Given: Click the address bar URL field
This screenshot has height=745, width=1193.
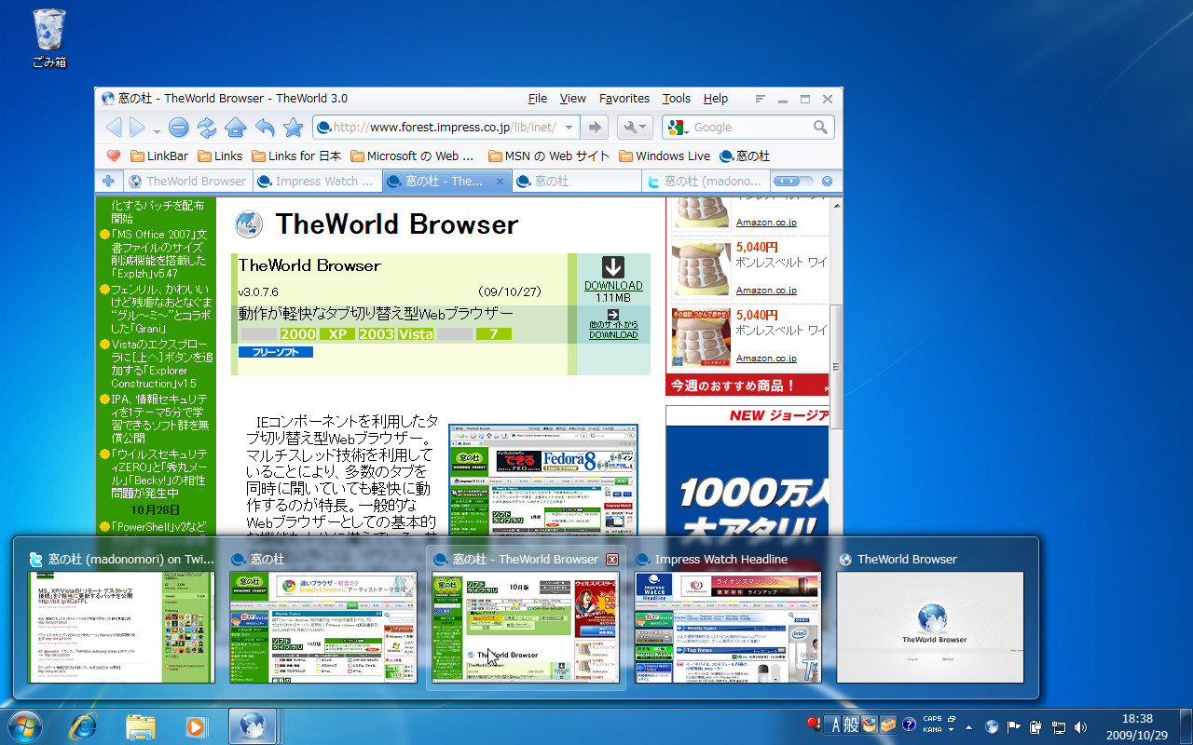Looking at the screenshot, I should click(x=445, y=128).
